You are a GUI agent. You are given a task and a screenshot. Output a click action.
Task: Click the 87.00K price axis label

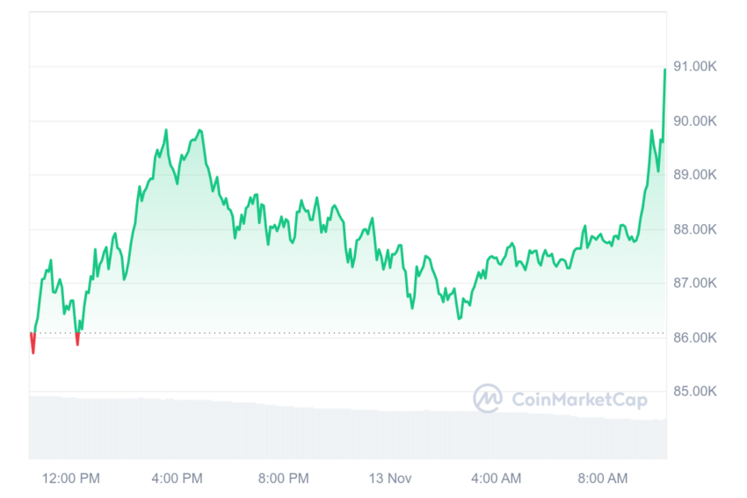694,284
